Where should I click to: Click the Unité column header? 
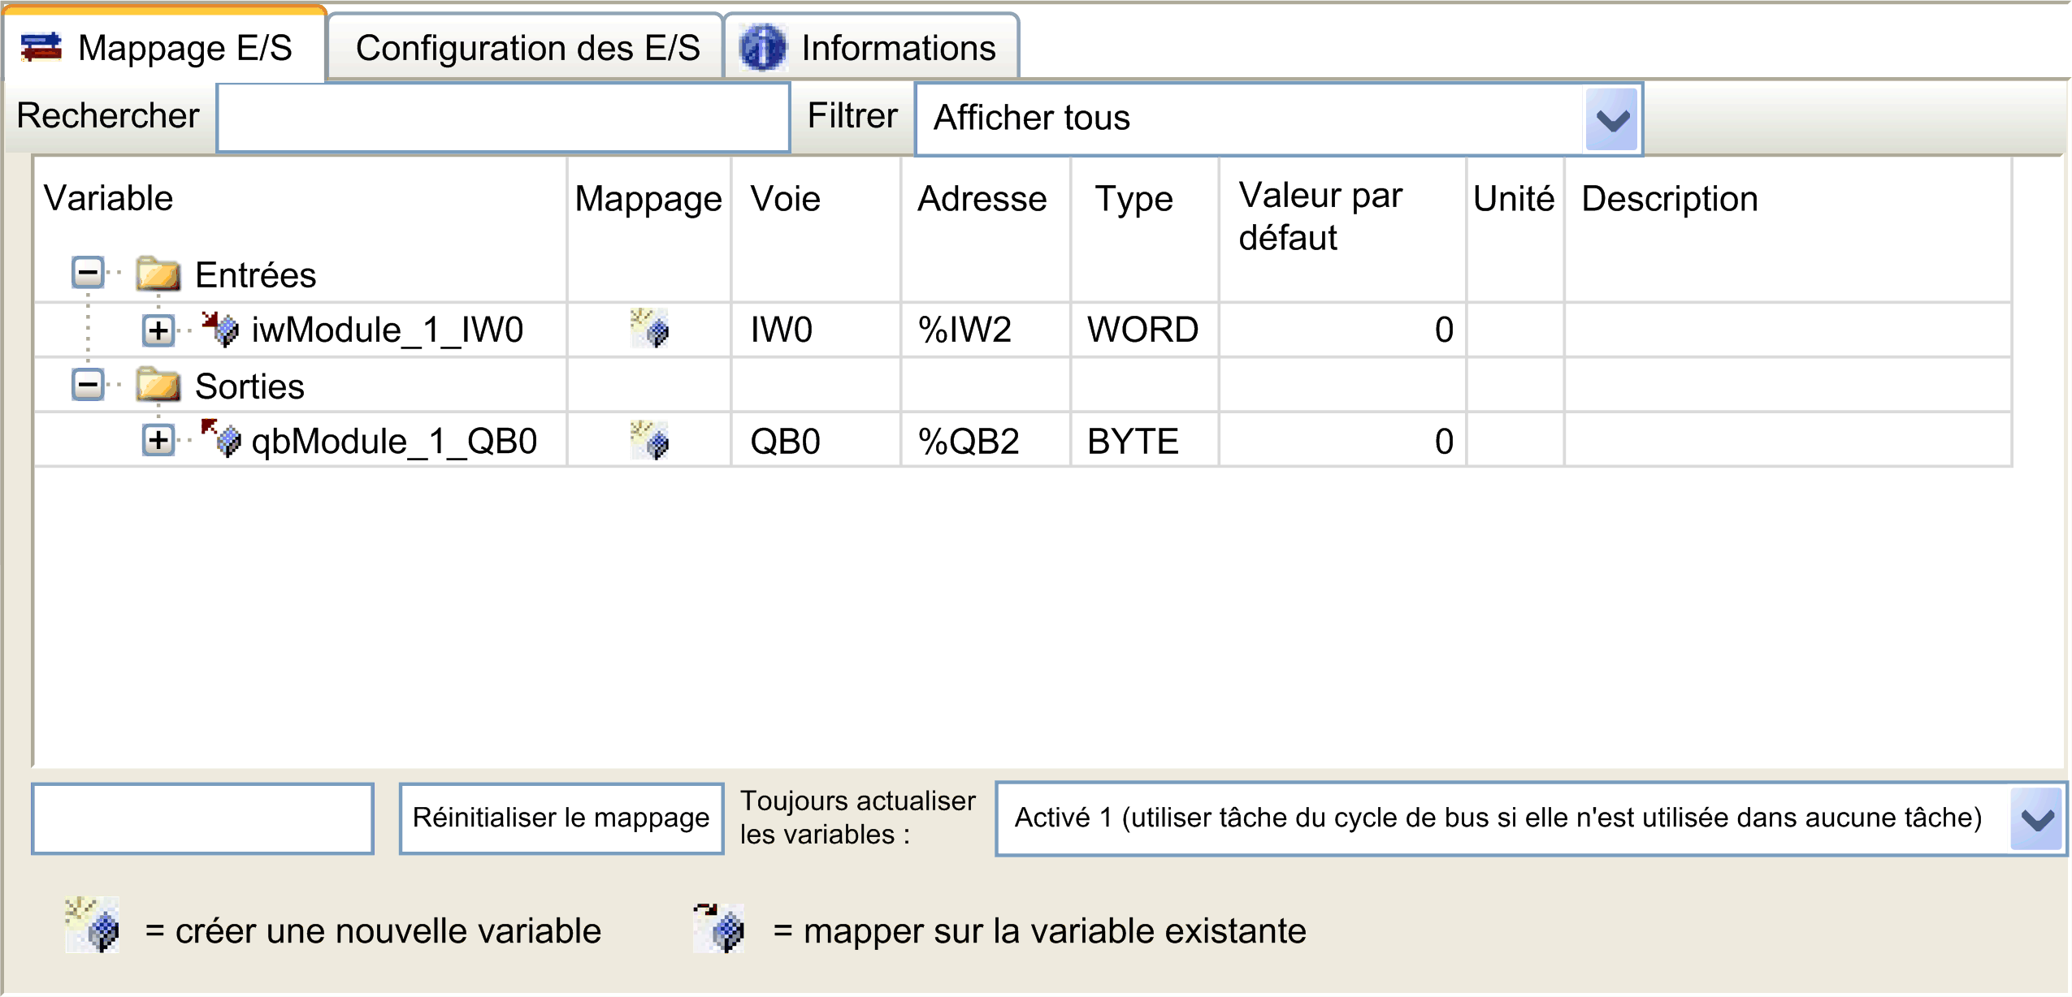(1514, 199)
